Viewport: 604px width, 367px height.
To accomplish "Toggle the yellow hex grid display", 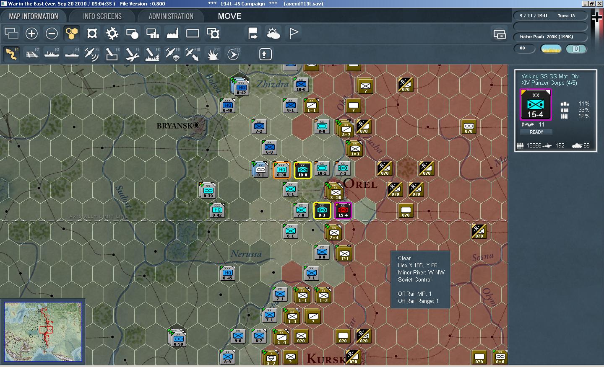I will (72, 33).
